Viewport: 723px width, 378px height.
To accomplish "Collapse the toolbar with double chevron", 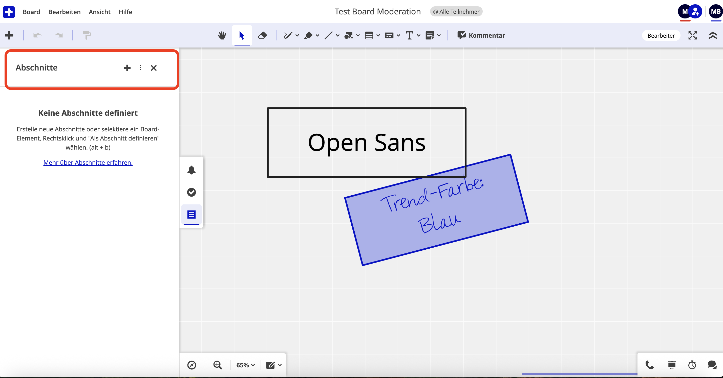I will pyautogui.click(x=713, y=35).
